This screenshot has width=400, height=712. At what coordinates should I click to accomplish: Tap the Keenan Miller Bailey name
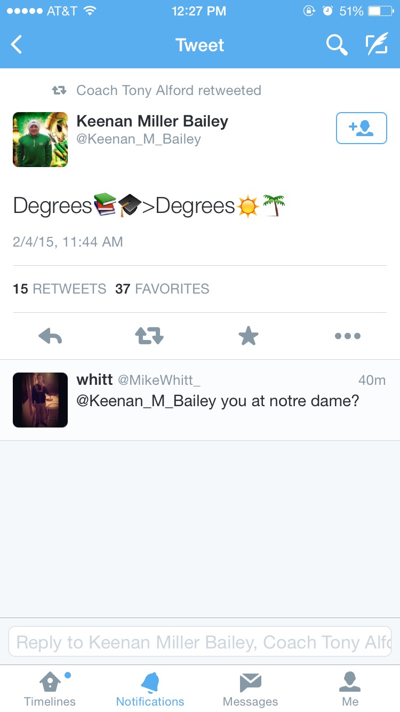click(152, 121)
